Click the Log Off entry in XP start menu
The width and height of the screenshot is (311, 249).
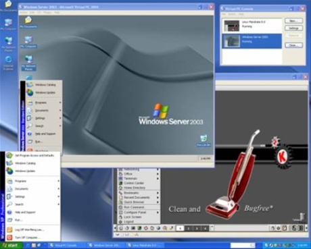coord(32,229)
